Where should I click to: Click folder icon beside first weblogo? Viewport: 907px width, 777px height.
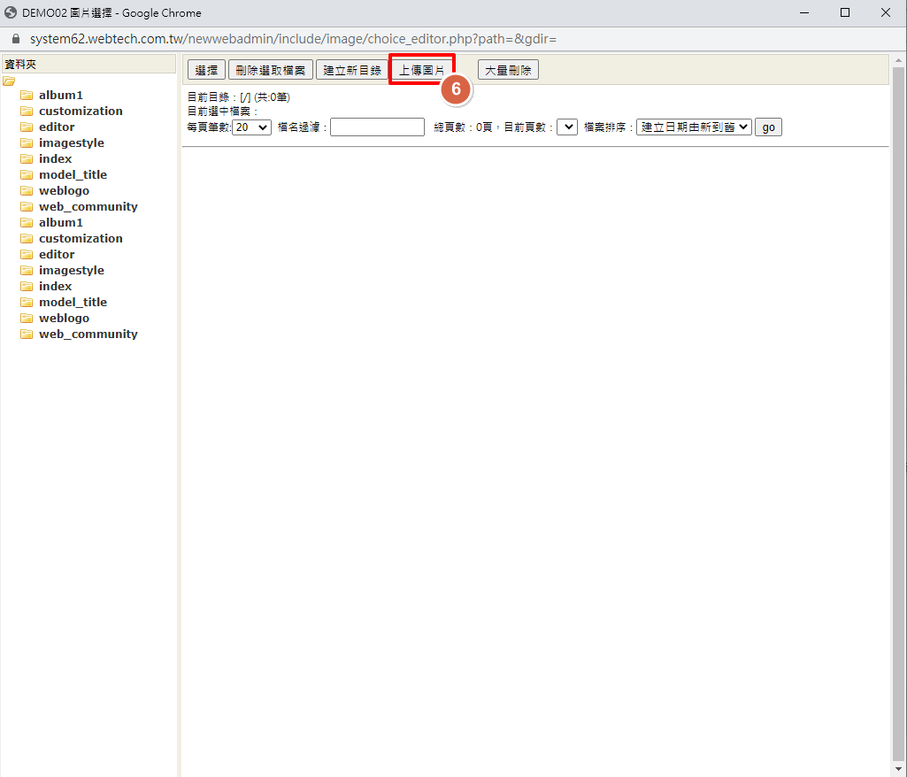click(27, 191)
